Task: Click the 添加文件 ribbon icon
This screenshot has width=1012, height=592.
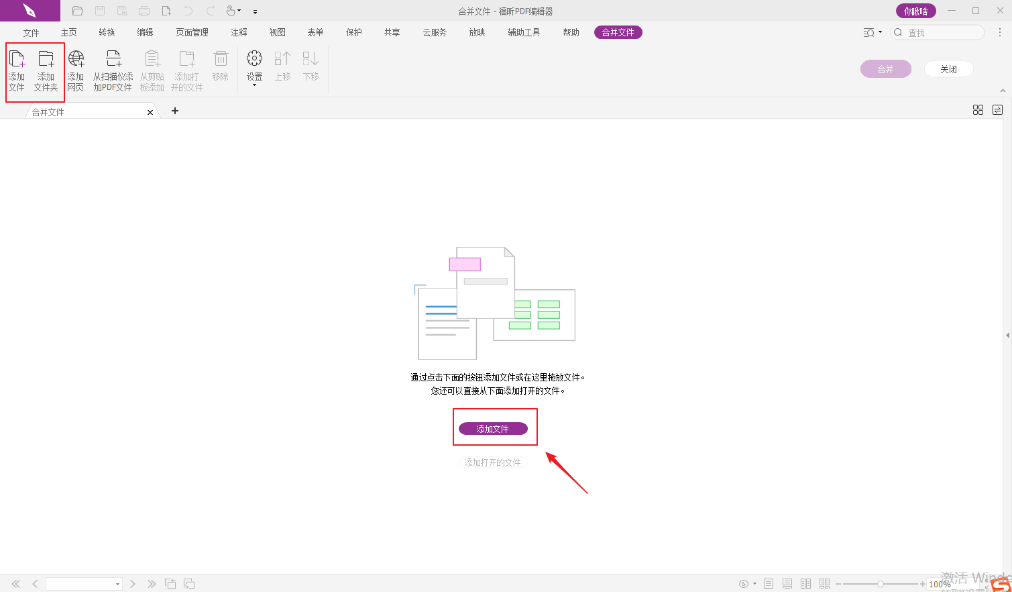Action: [17, 70]
